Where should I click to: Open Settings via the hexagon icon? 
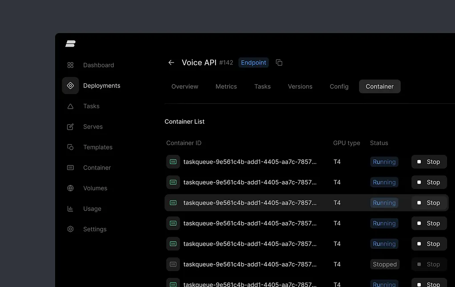[70, 229]
